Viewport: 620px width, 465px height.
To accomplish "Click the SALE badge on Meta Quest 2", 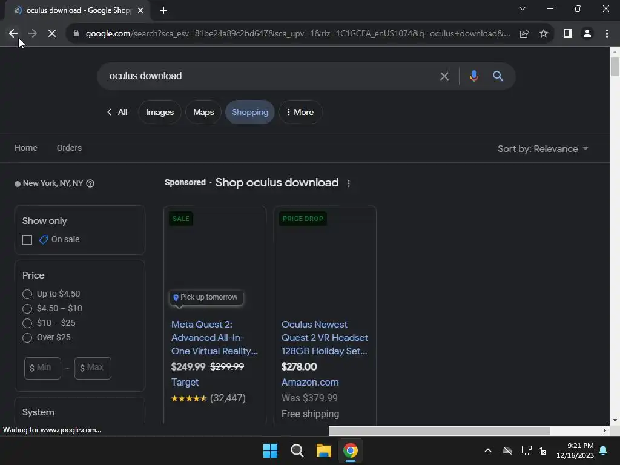I will tap(180, 219).
